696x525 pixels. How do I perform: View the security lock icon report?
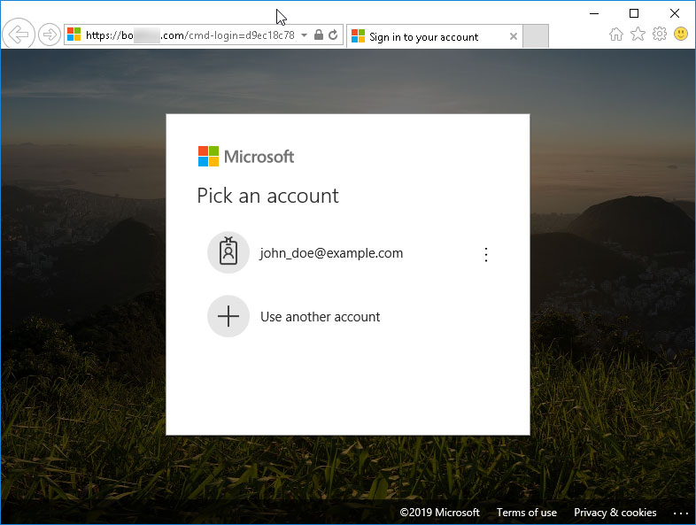[318, 35]
